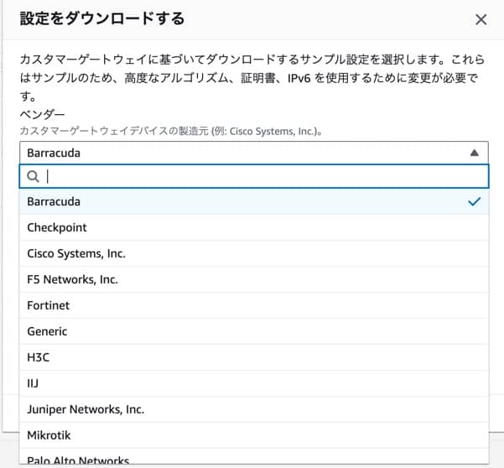Select Generic vendor option
504x468 pixels.
[254, 331]
